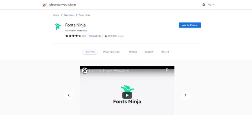The height and width of the screenshot is (115, 252).
Task: Click the green Fonts Ninja extension icon
Action: pyautogui.click(x=58, y=27)
